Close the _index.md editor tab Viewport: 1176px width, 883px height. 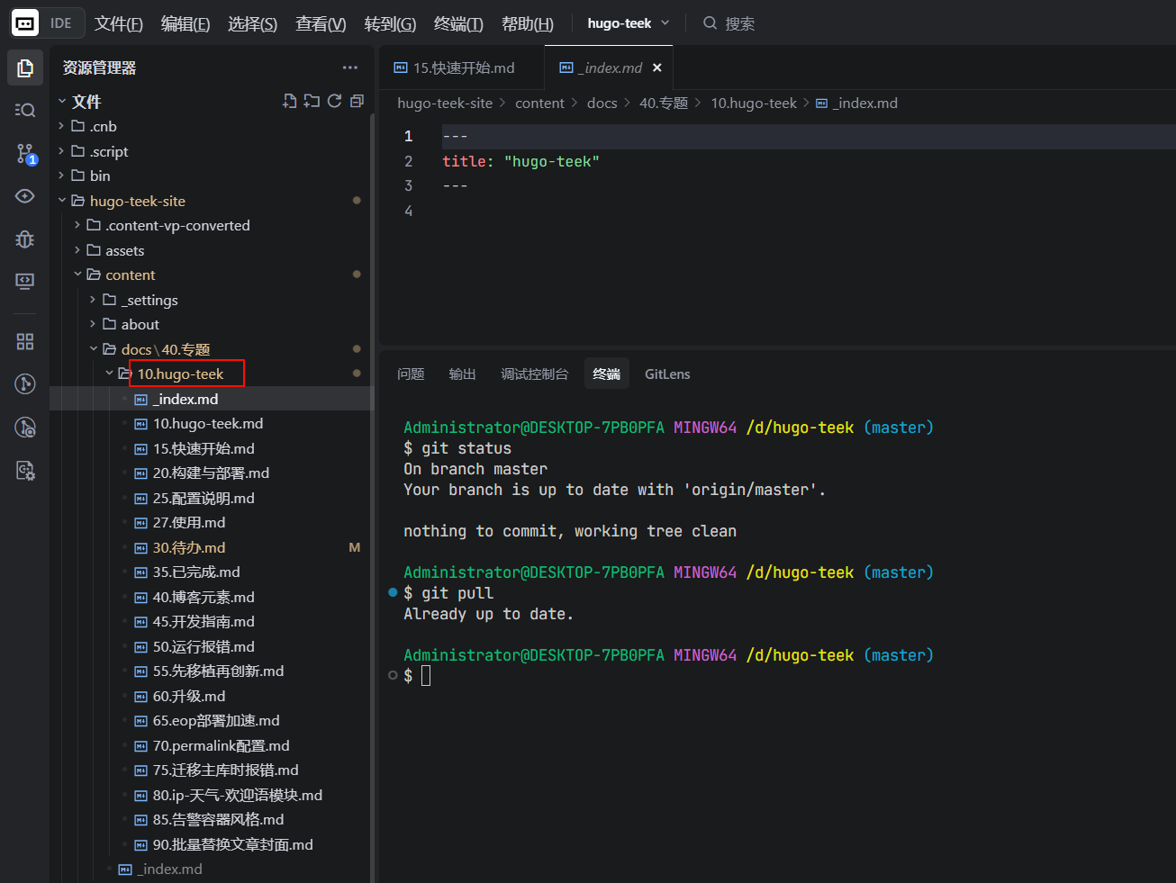pos(656,68)
